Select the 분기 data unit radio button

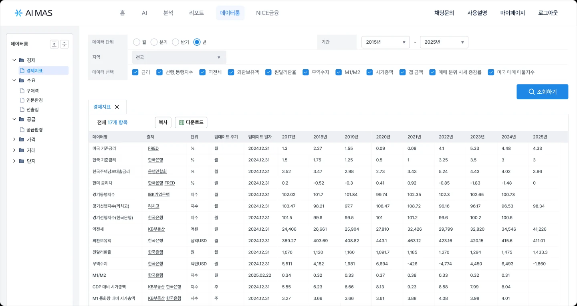154,42
